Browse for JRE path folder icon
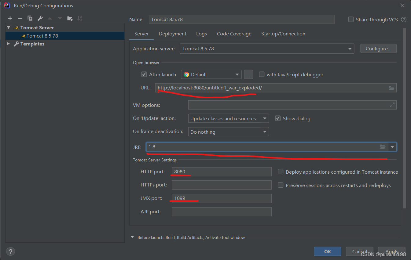Screen dimensions: 411x260 (x=383, y=147)
